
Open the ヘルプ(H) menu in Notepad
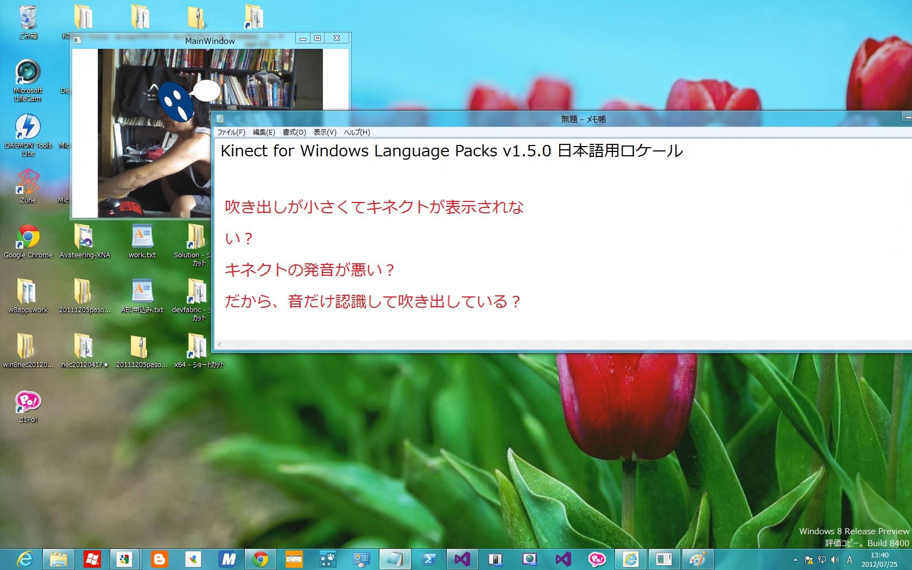point(357,132)
